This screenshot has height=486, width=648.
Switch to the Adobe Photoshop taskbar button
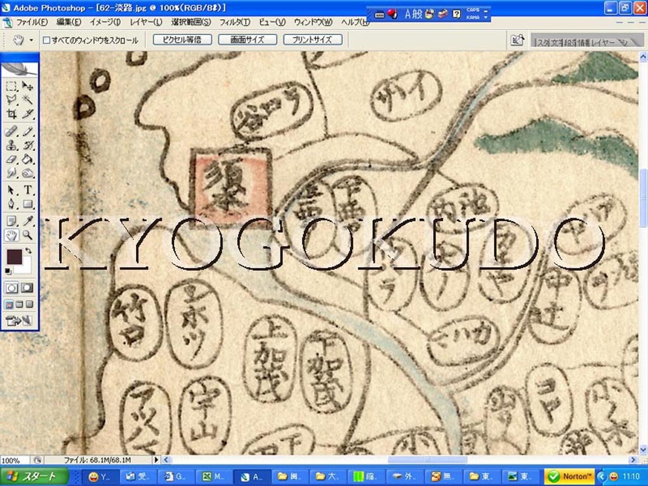[x=252, y=477]
